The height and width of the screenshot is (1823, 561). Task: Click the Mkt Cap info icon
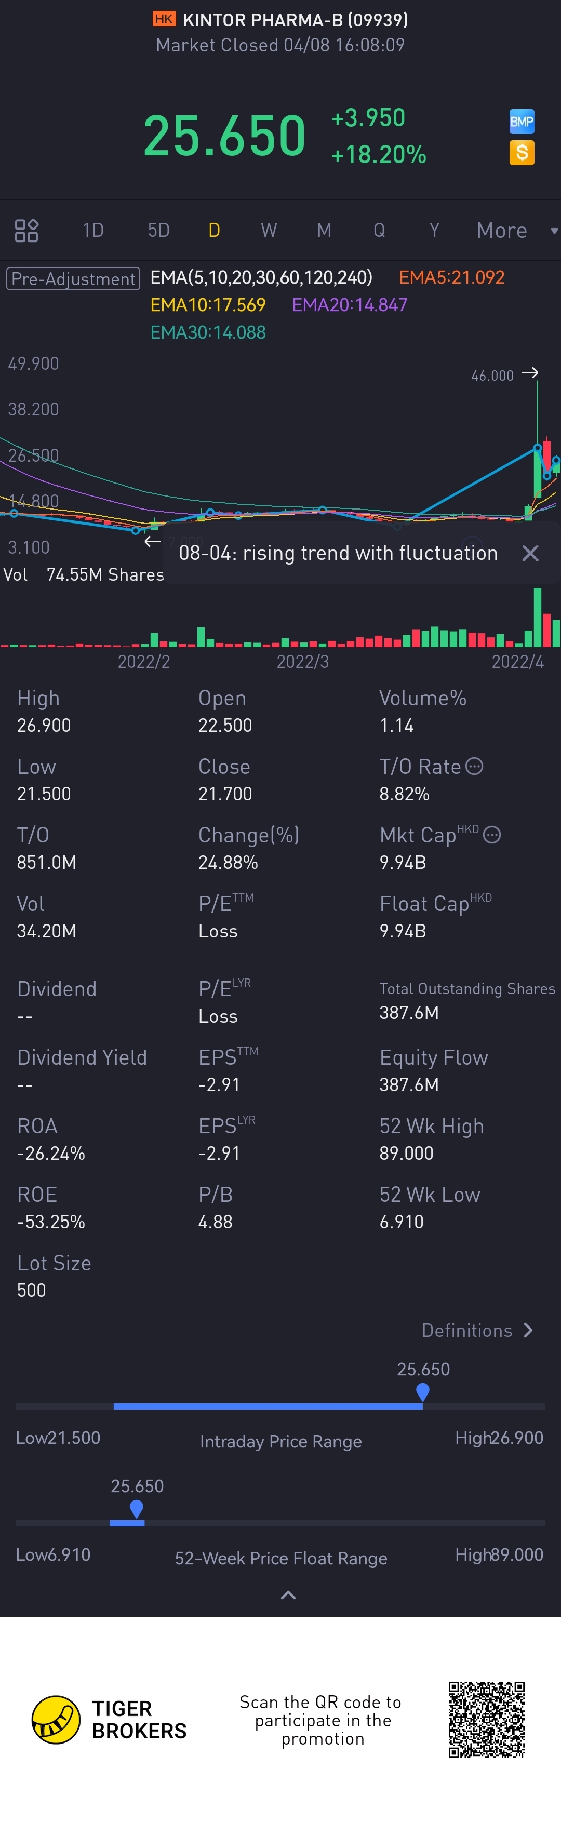click(492, 834)
